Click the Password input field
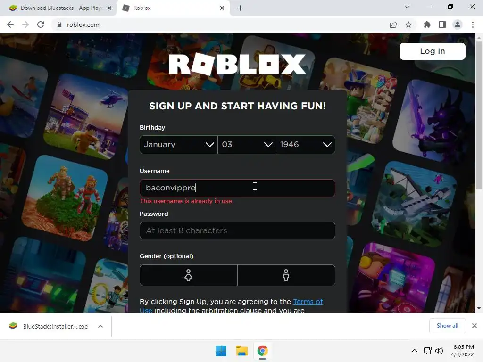 point(237,230)
